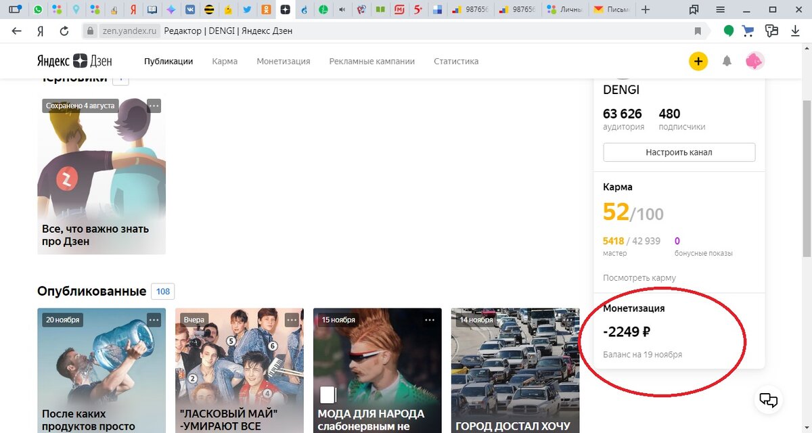Switch to the VK browser tab
The width and height of the screenshot is (812, 433).
point(190,9)
